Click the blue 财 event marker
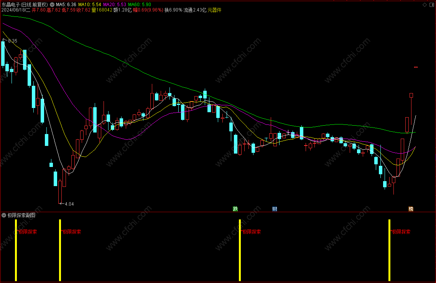The width and height of the screenshot is (436, 283). click(275, 209)
